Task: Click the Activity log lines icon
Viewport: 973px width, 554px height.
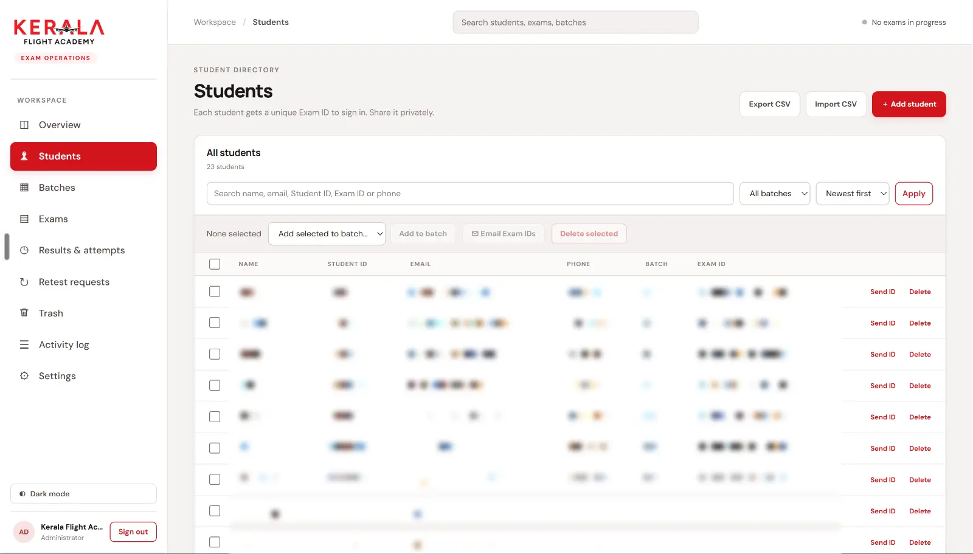Action: [24, 344]
